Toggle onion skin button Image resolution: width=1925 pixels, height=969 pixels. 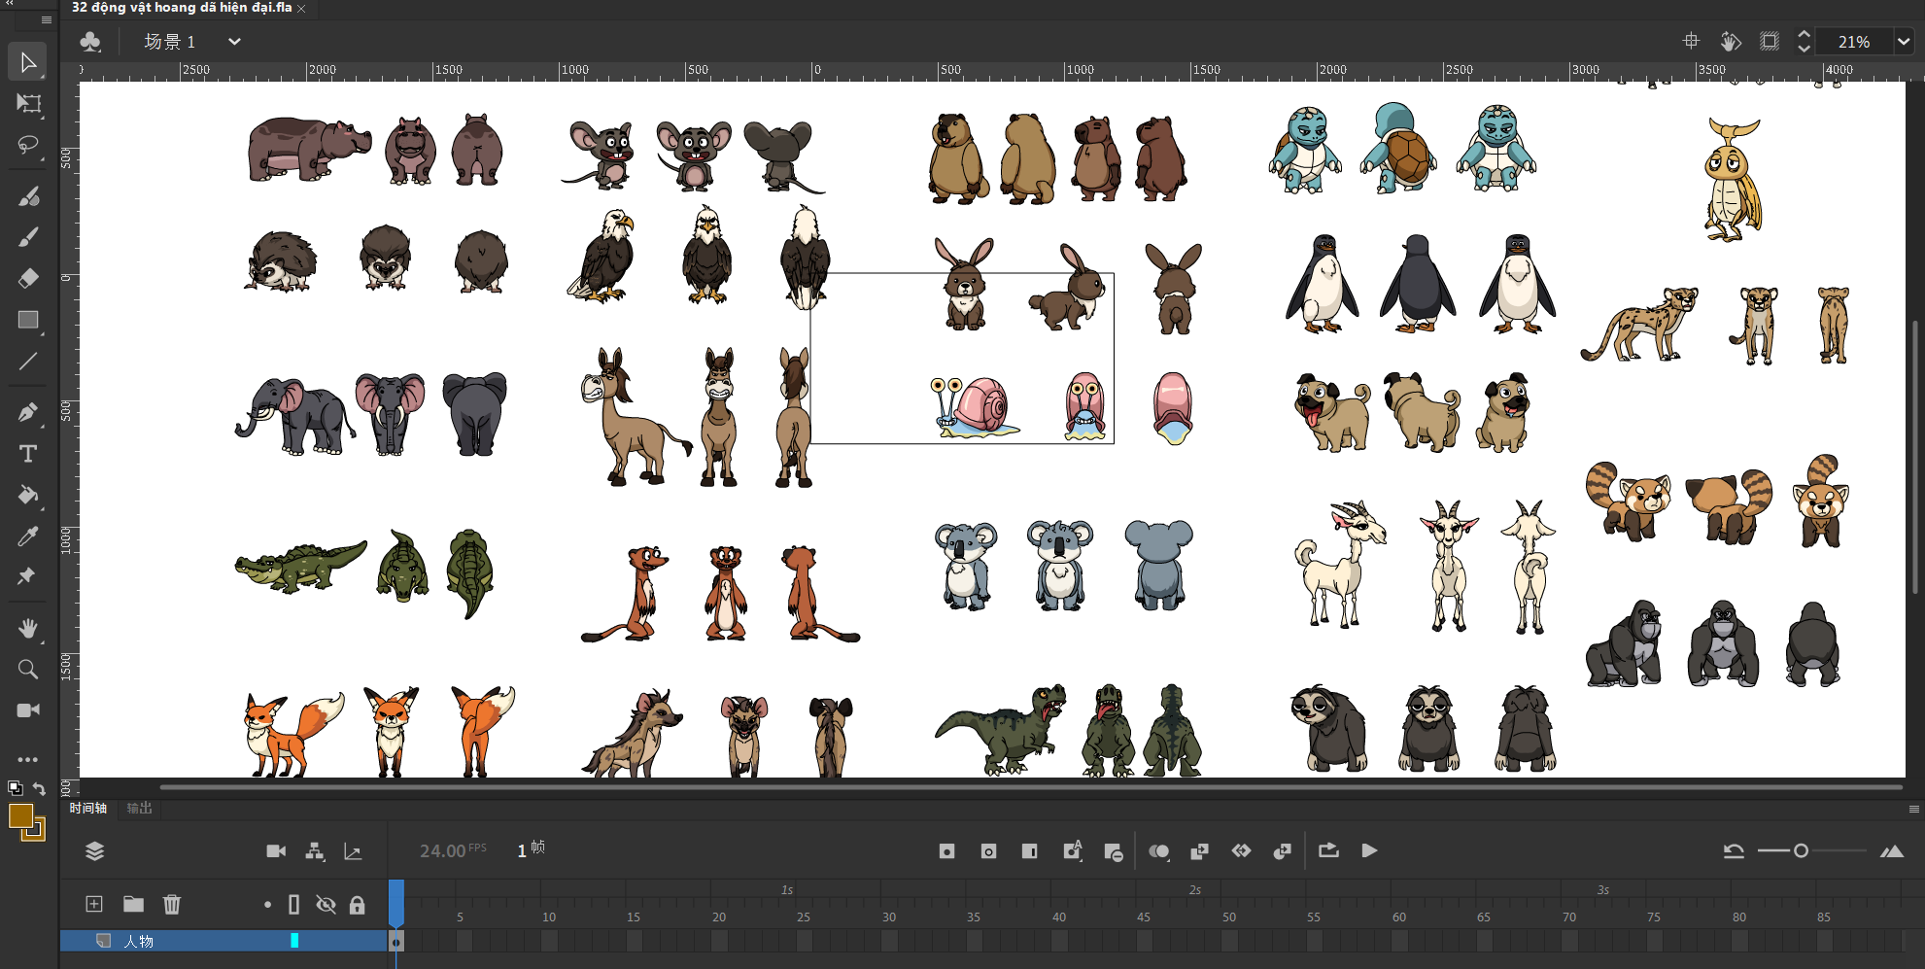(x=1158, y=851)
